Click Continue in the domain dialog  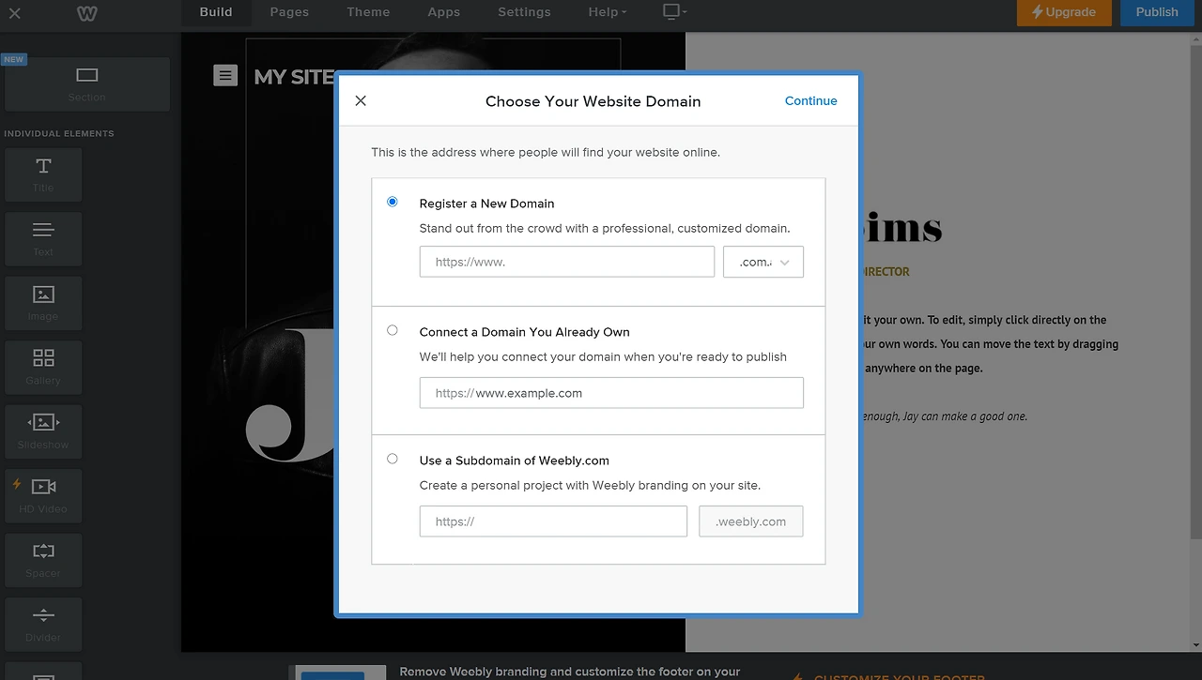click(x=811, y=100)
